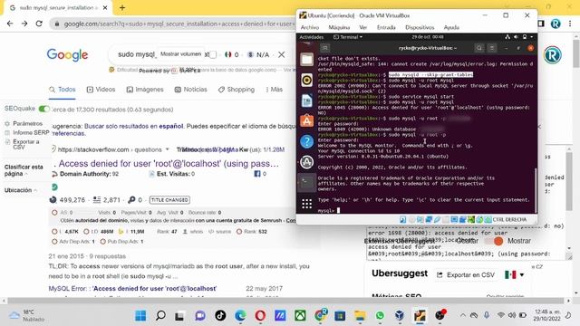Open VirtualBox Máquina menu
580x326 pixels.
[x=339, y=27]
